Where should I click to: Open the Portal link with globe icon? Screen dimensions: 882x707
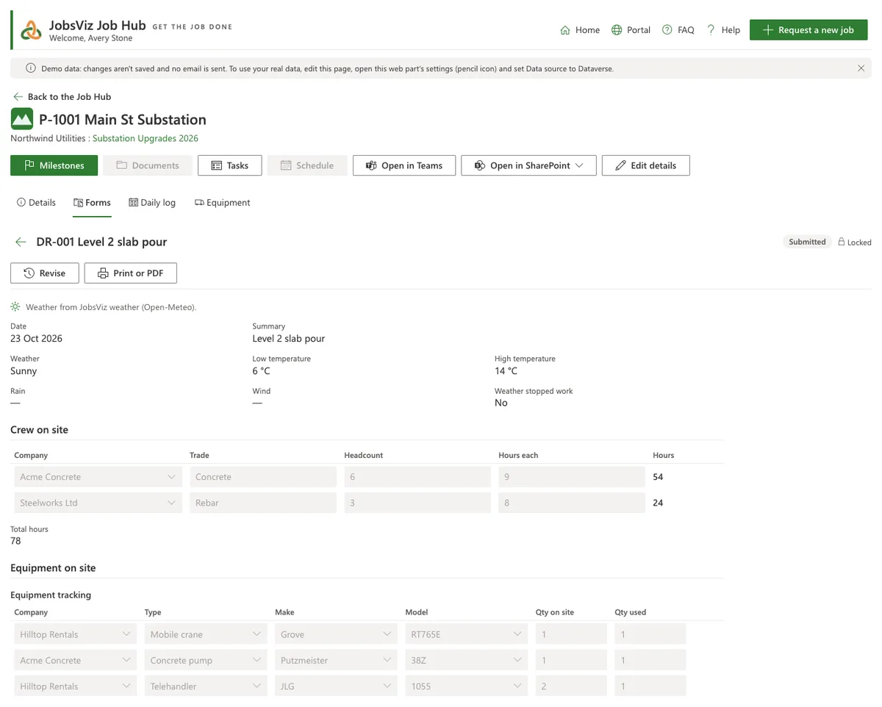pos(631,30)
